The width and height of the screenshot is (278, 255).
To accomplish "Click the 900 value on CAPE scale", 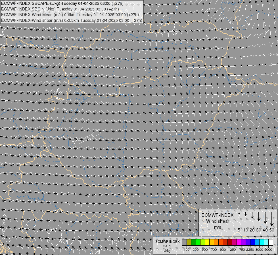I will (x=223, y=250).
